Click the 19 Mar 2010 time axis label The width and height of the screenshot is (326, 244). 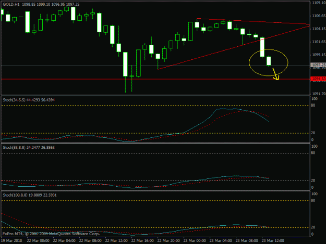11,240
